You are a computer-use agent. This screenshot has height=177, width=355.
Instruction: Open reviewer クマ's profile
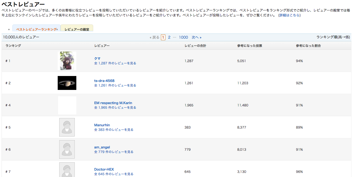tap(97, 58)
